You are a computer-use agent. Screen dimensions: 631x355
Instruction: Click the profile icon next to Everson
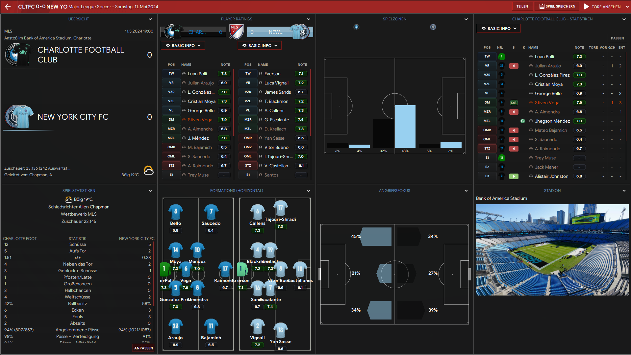(261, 74)
